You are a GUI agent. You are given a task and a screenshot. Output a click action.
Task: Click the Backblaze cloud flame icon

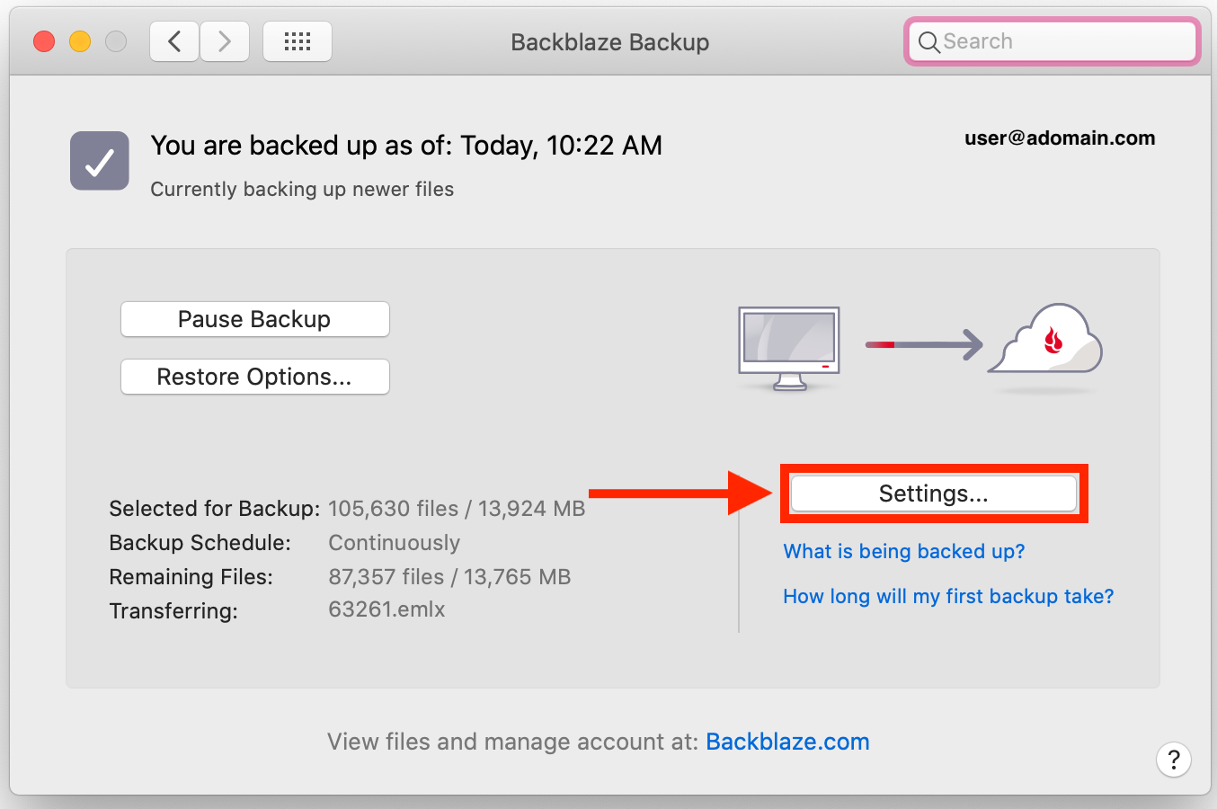tap(1045, 339)
